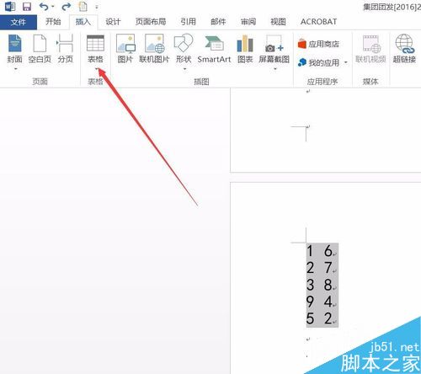Image resolution: width=421 pixels, height=374 pixels.
Task: Open the Customize Quick Access Toolbar arrow
Action: point(97,7)
